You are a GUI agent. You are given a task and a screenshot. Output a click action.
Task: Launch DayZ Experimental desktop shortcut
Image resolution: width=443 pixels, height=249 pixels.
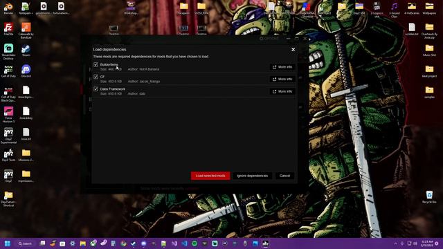pyautogui.click(x=8, y=136)
